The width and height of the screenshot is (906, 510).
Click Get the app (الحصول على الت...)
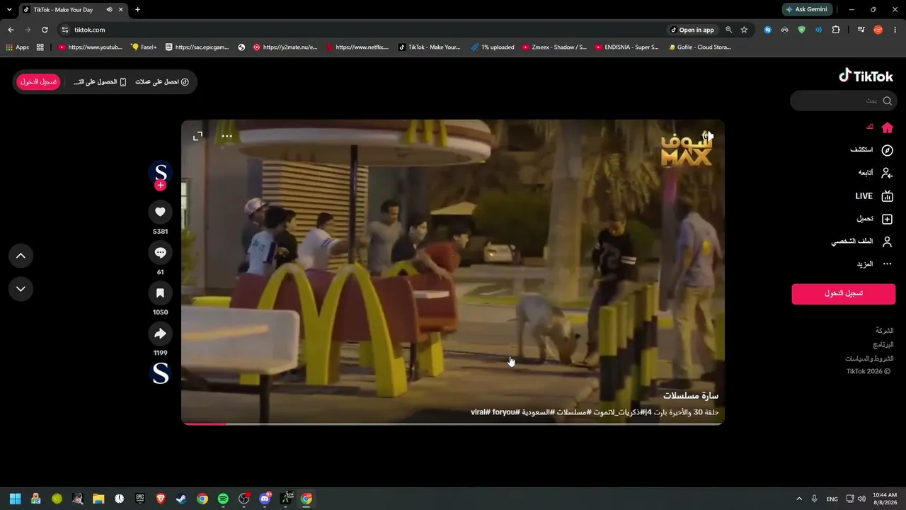pos(100,82)
